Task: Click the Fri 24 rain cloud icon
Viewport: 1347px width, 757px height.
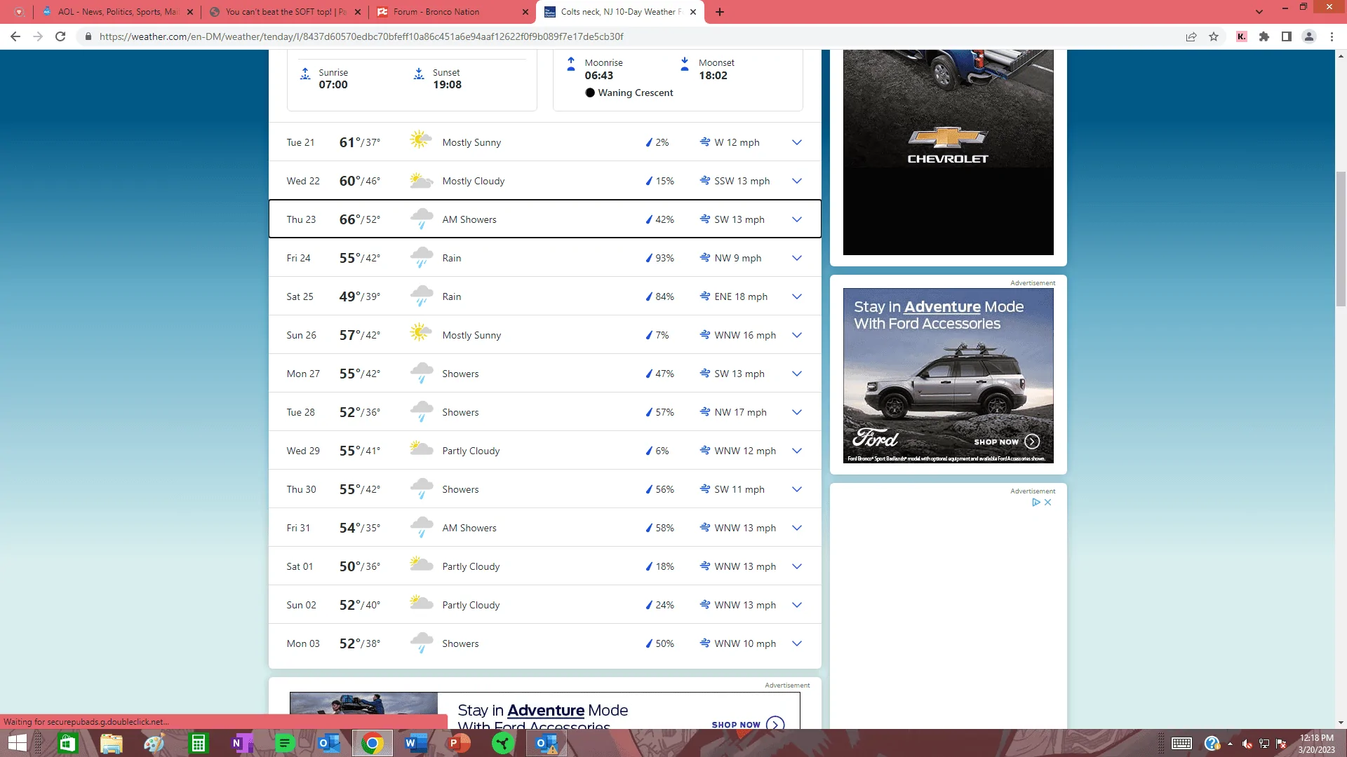Action: pyautogui.click(x=422, y=257)
